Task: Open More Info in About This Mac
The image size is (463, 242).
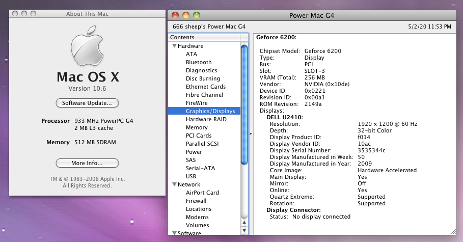Action: tap(87, 163)
